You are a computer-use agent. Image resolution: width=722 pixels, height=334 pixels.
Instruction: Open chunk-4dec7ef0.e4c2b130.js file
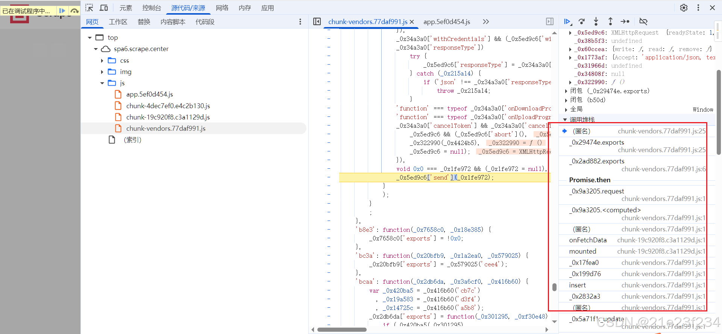pyautogui.click(x=168, y=106)
